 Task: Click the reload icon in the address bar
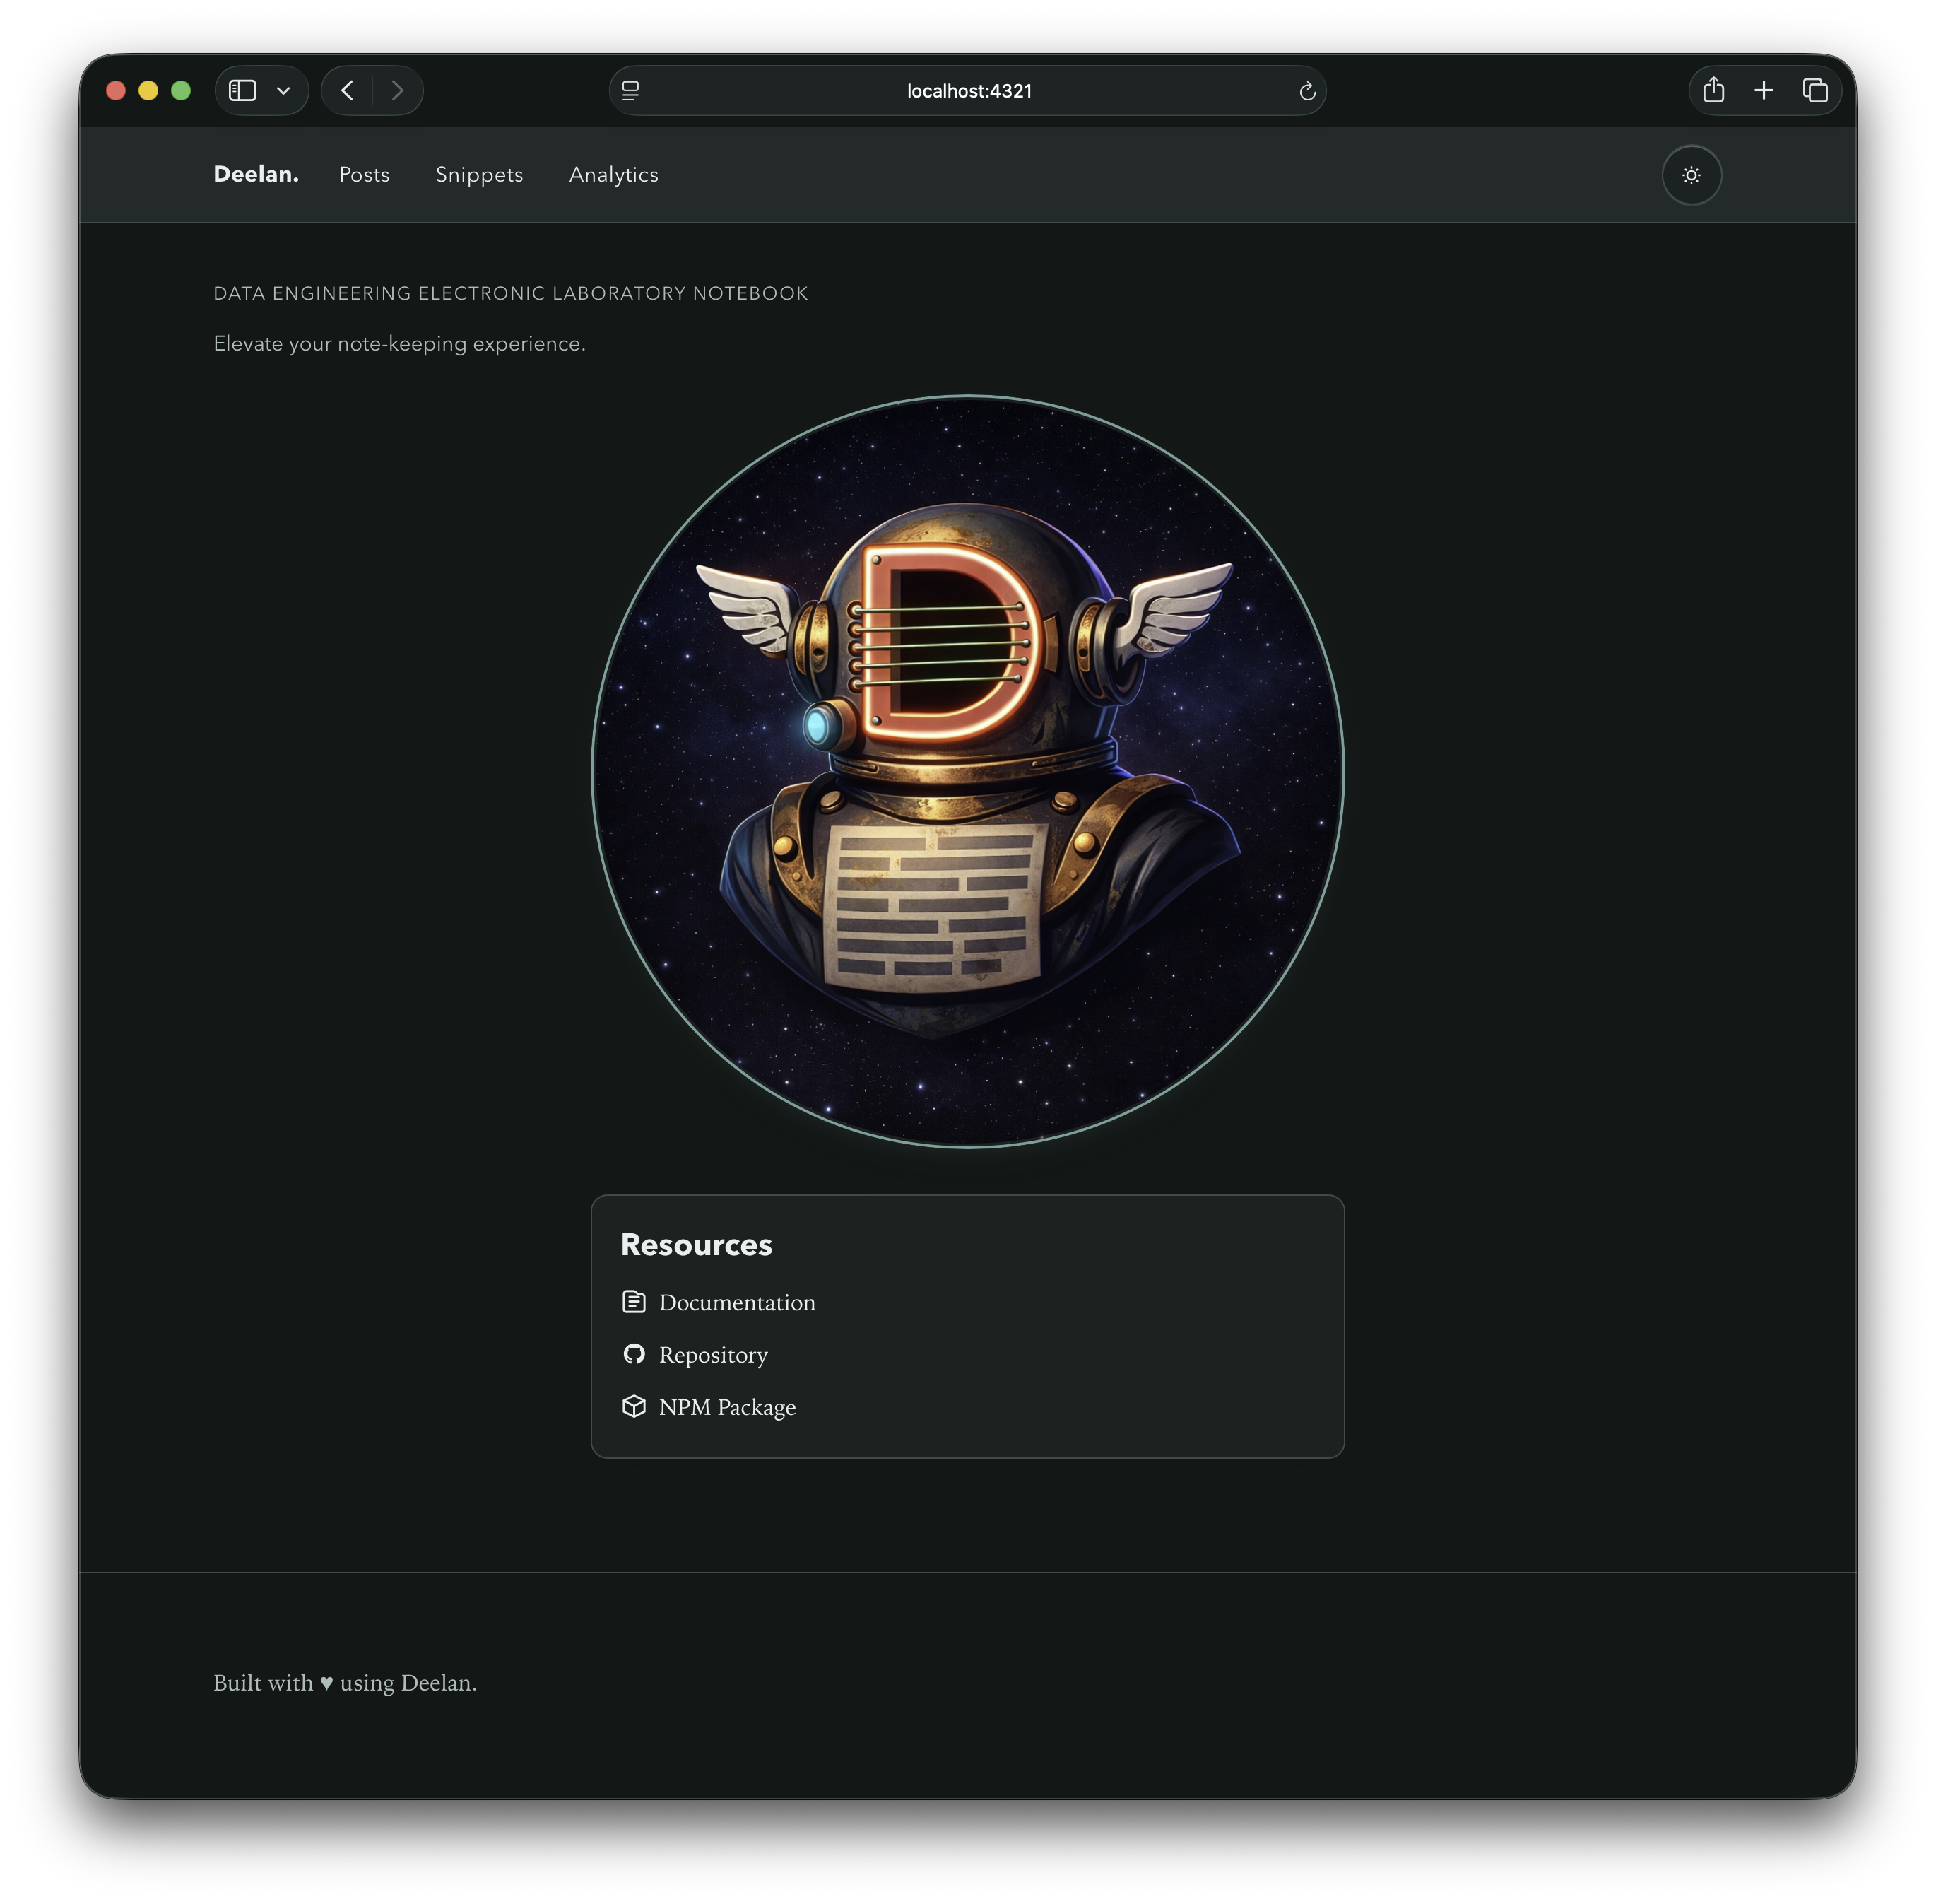(1307, 90)
